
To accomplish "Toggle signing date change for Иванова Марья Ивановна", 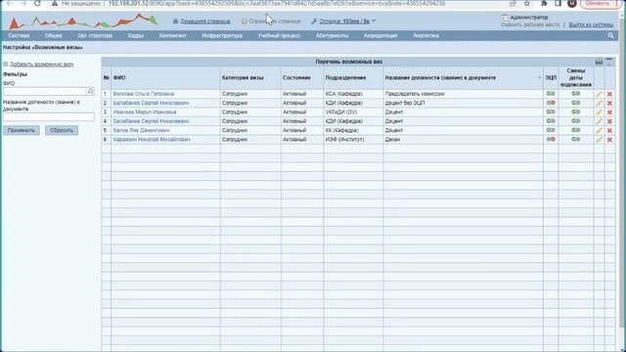I will (x=576, y=112).
